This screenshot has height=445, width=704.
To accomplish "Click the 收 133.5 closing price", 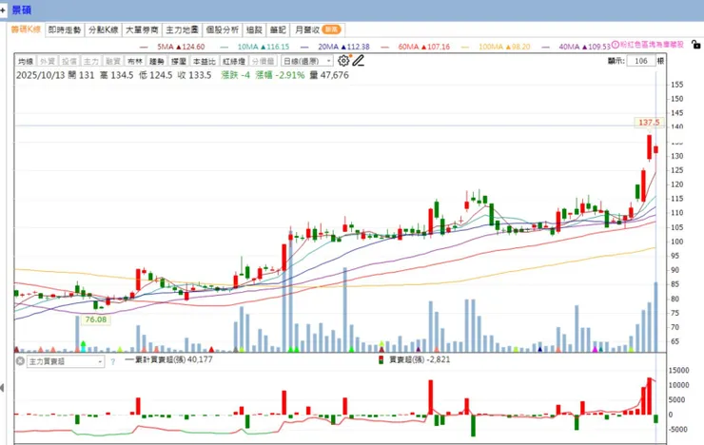I will pos(194,75).
